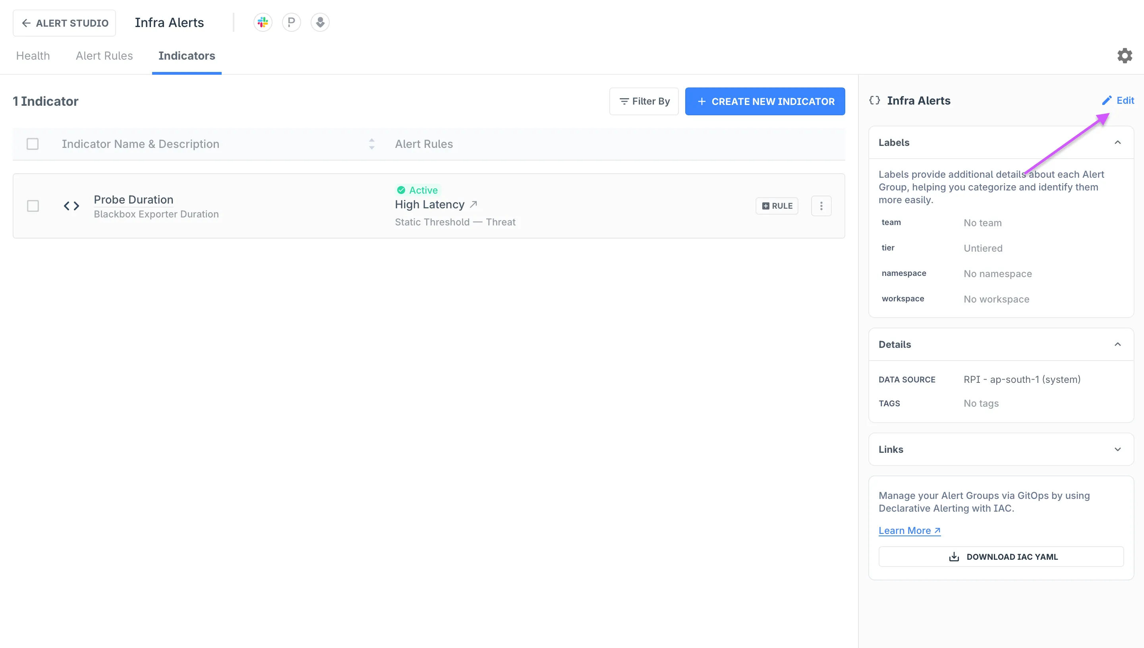1144x648 pixels.
Task: Toggle the High Latency active status indicator
Action: pos(416,190)
